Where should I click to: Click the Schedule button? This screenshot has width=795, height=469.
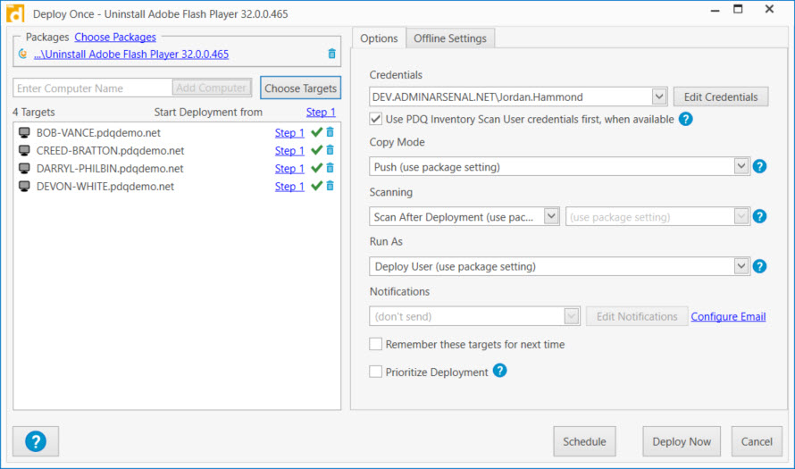coord(584,441)
